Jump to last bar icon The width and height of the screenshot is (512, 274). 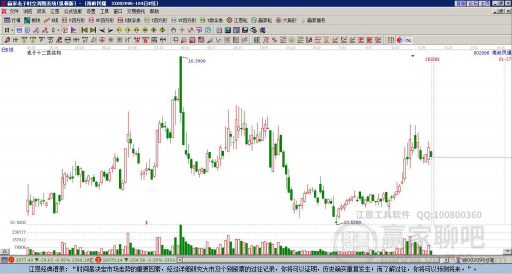93,30
